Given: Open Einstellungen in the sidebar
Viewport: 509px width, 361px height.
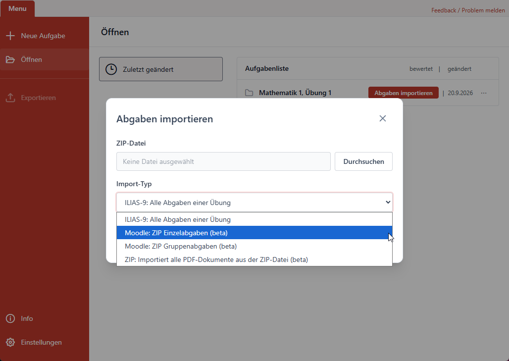Looking at the screenshot, I should (45, 342).
